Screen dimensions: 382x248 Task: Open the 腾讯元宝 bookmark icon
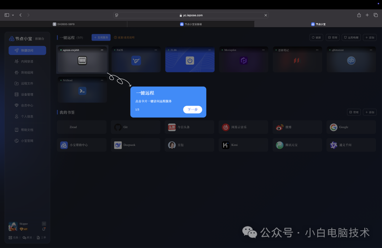tap(279, 145)
